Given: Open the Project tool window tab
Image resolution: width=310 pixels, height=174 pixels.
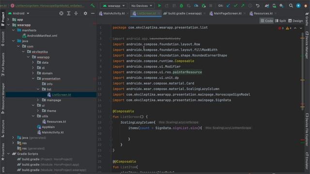Looking at the screenshot, I should coord(3,19).
